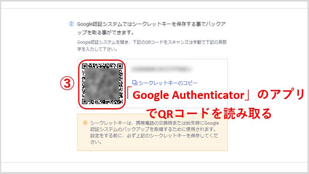Image resolution: width=309 pixels, height=174 pixels.
Task: Click the warning's first line シークレットキーは、携帯電話の交換時
Action: (x=154, y=123)
